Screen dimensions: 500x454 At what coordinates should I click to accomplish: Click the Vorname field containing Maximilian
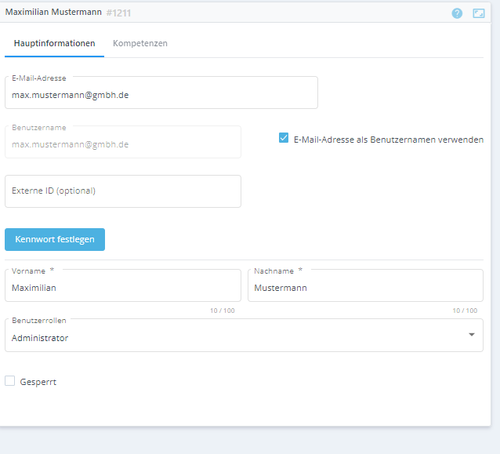coord(123,287)
